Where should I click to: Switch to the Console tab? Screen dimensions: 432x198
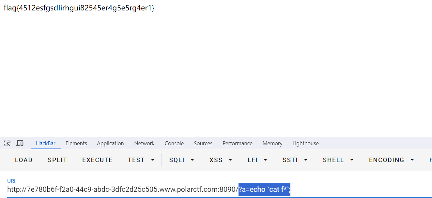[174, 143]
